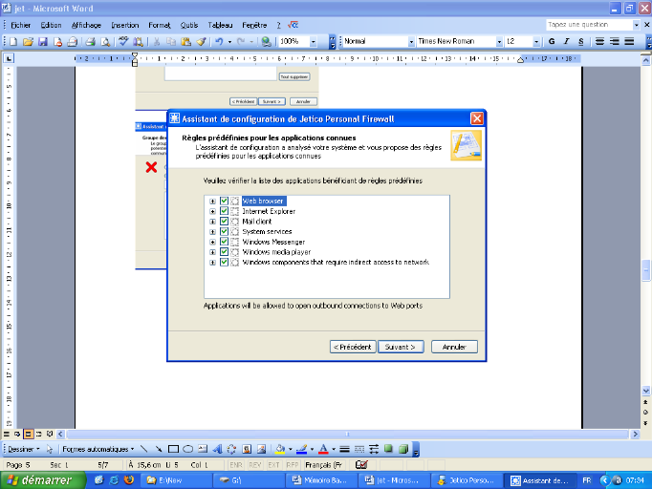Viewport: 652px width, 489px height.
Task: Uncheck the Mail client checkbox
Action: tap(224, 222)
